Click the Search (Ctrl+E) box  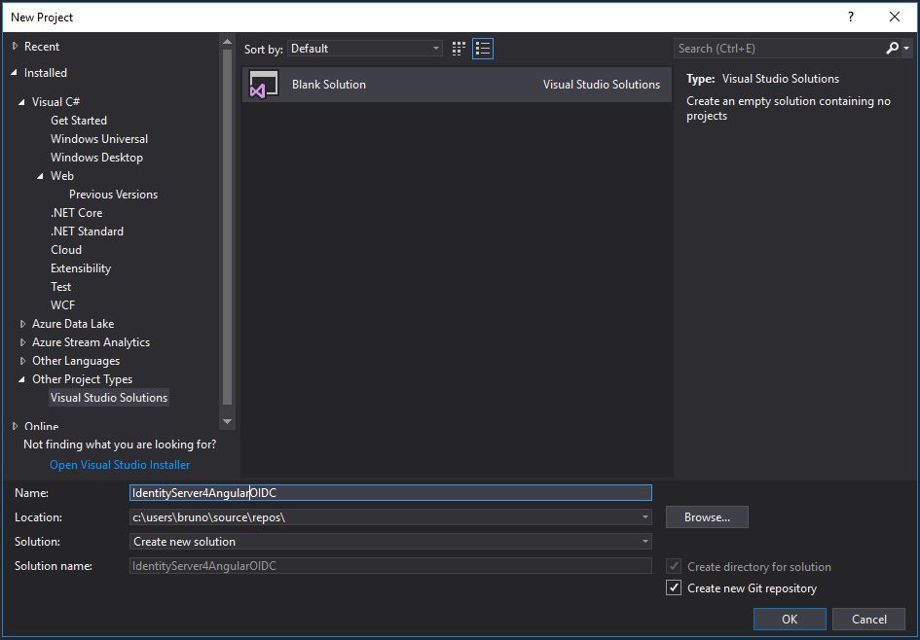(x=779, y=49)
